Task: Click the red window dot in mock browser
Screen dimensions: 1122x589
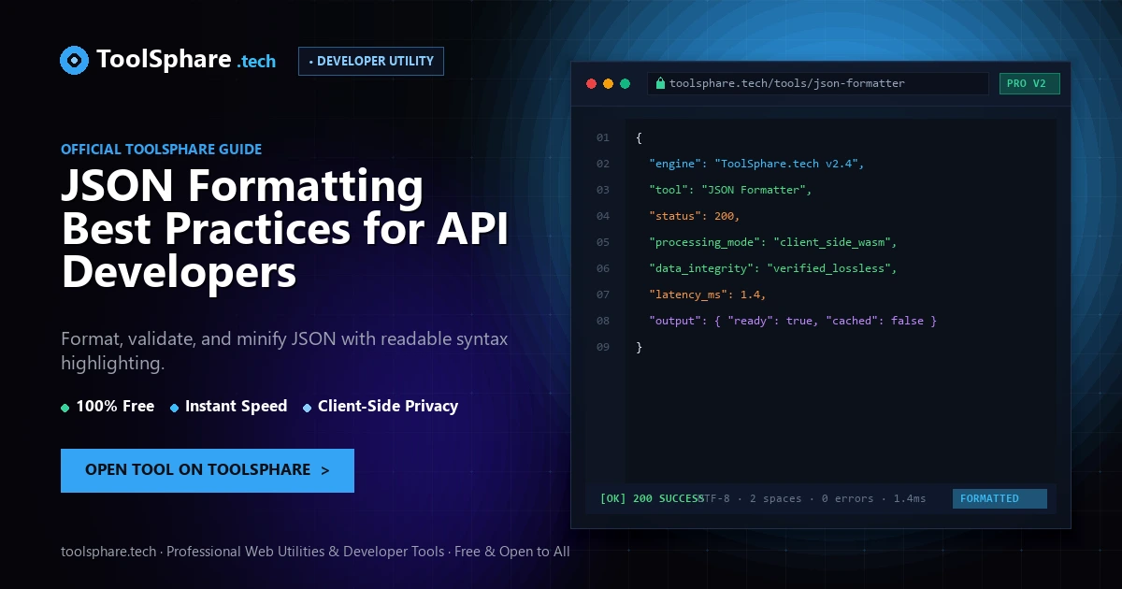Action: 591,83
